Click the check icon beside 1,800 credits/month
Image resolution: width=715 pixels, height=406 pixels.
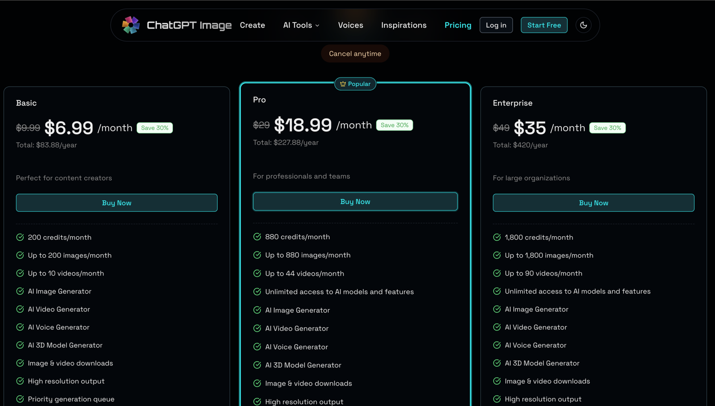[x=497, y=237]
